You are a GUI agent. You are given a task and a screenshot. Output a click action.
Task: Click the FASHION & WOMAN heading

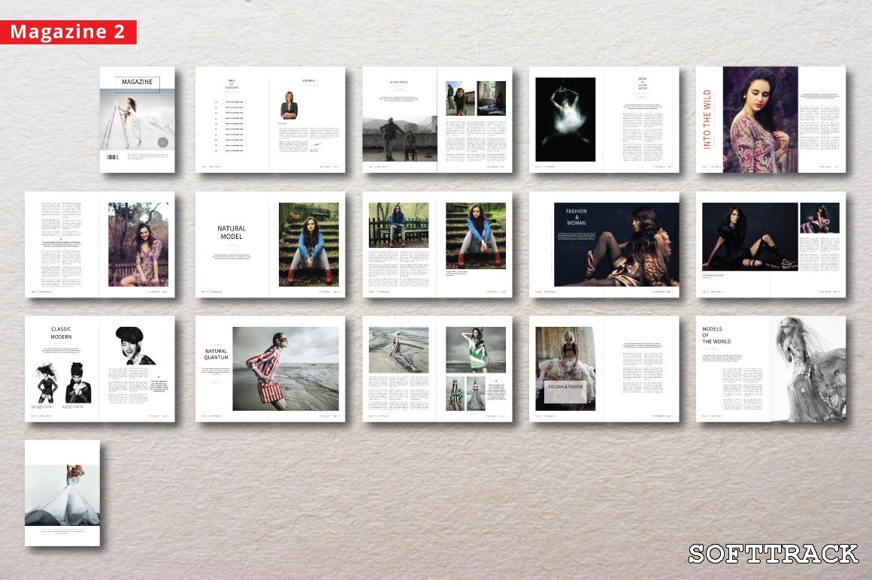coord(577,217)
